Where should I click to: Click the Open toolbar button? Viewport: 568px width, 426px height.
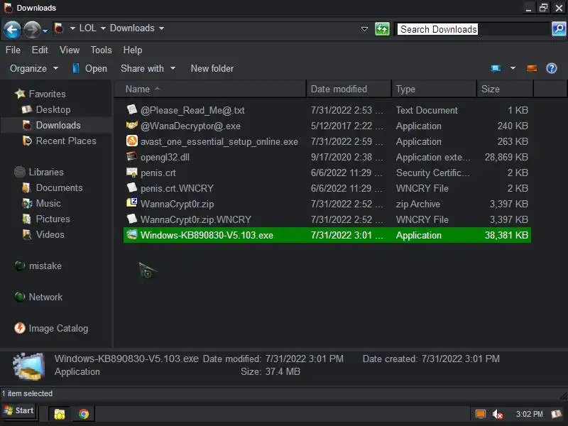pyautogui.click(x=90, y=68)
